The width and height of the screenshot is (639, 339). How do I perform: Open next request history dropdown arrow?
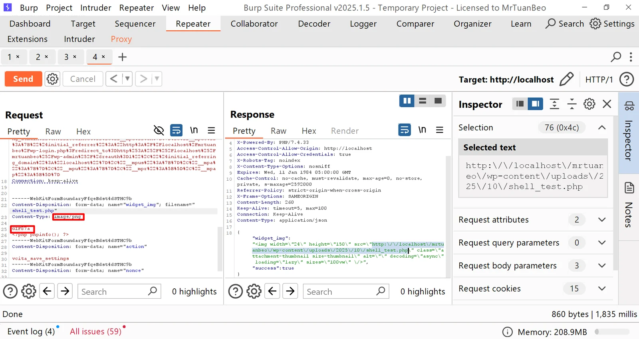[x=157, y=79]
